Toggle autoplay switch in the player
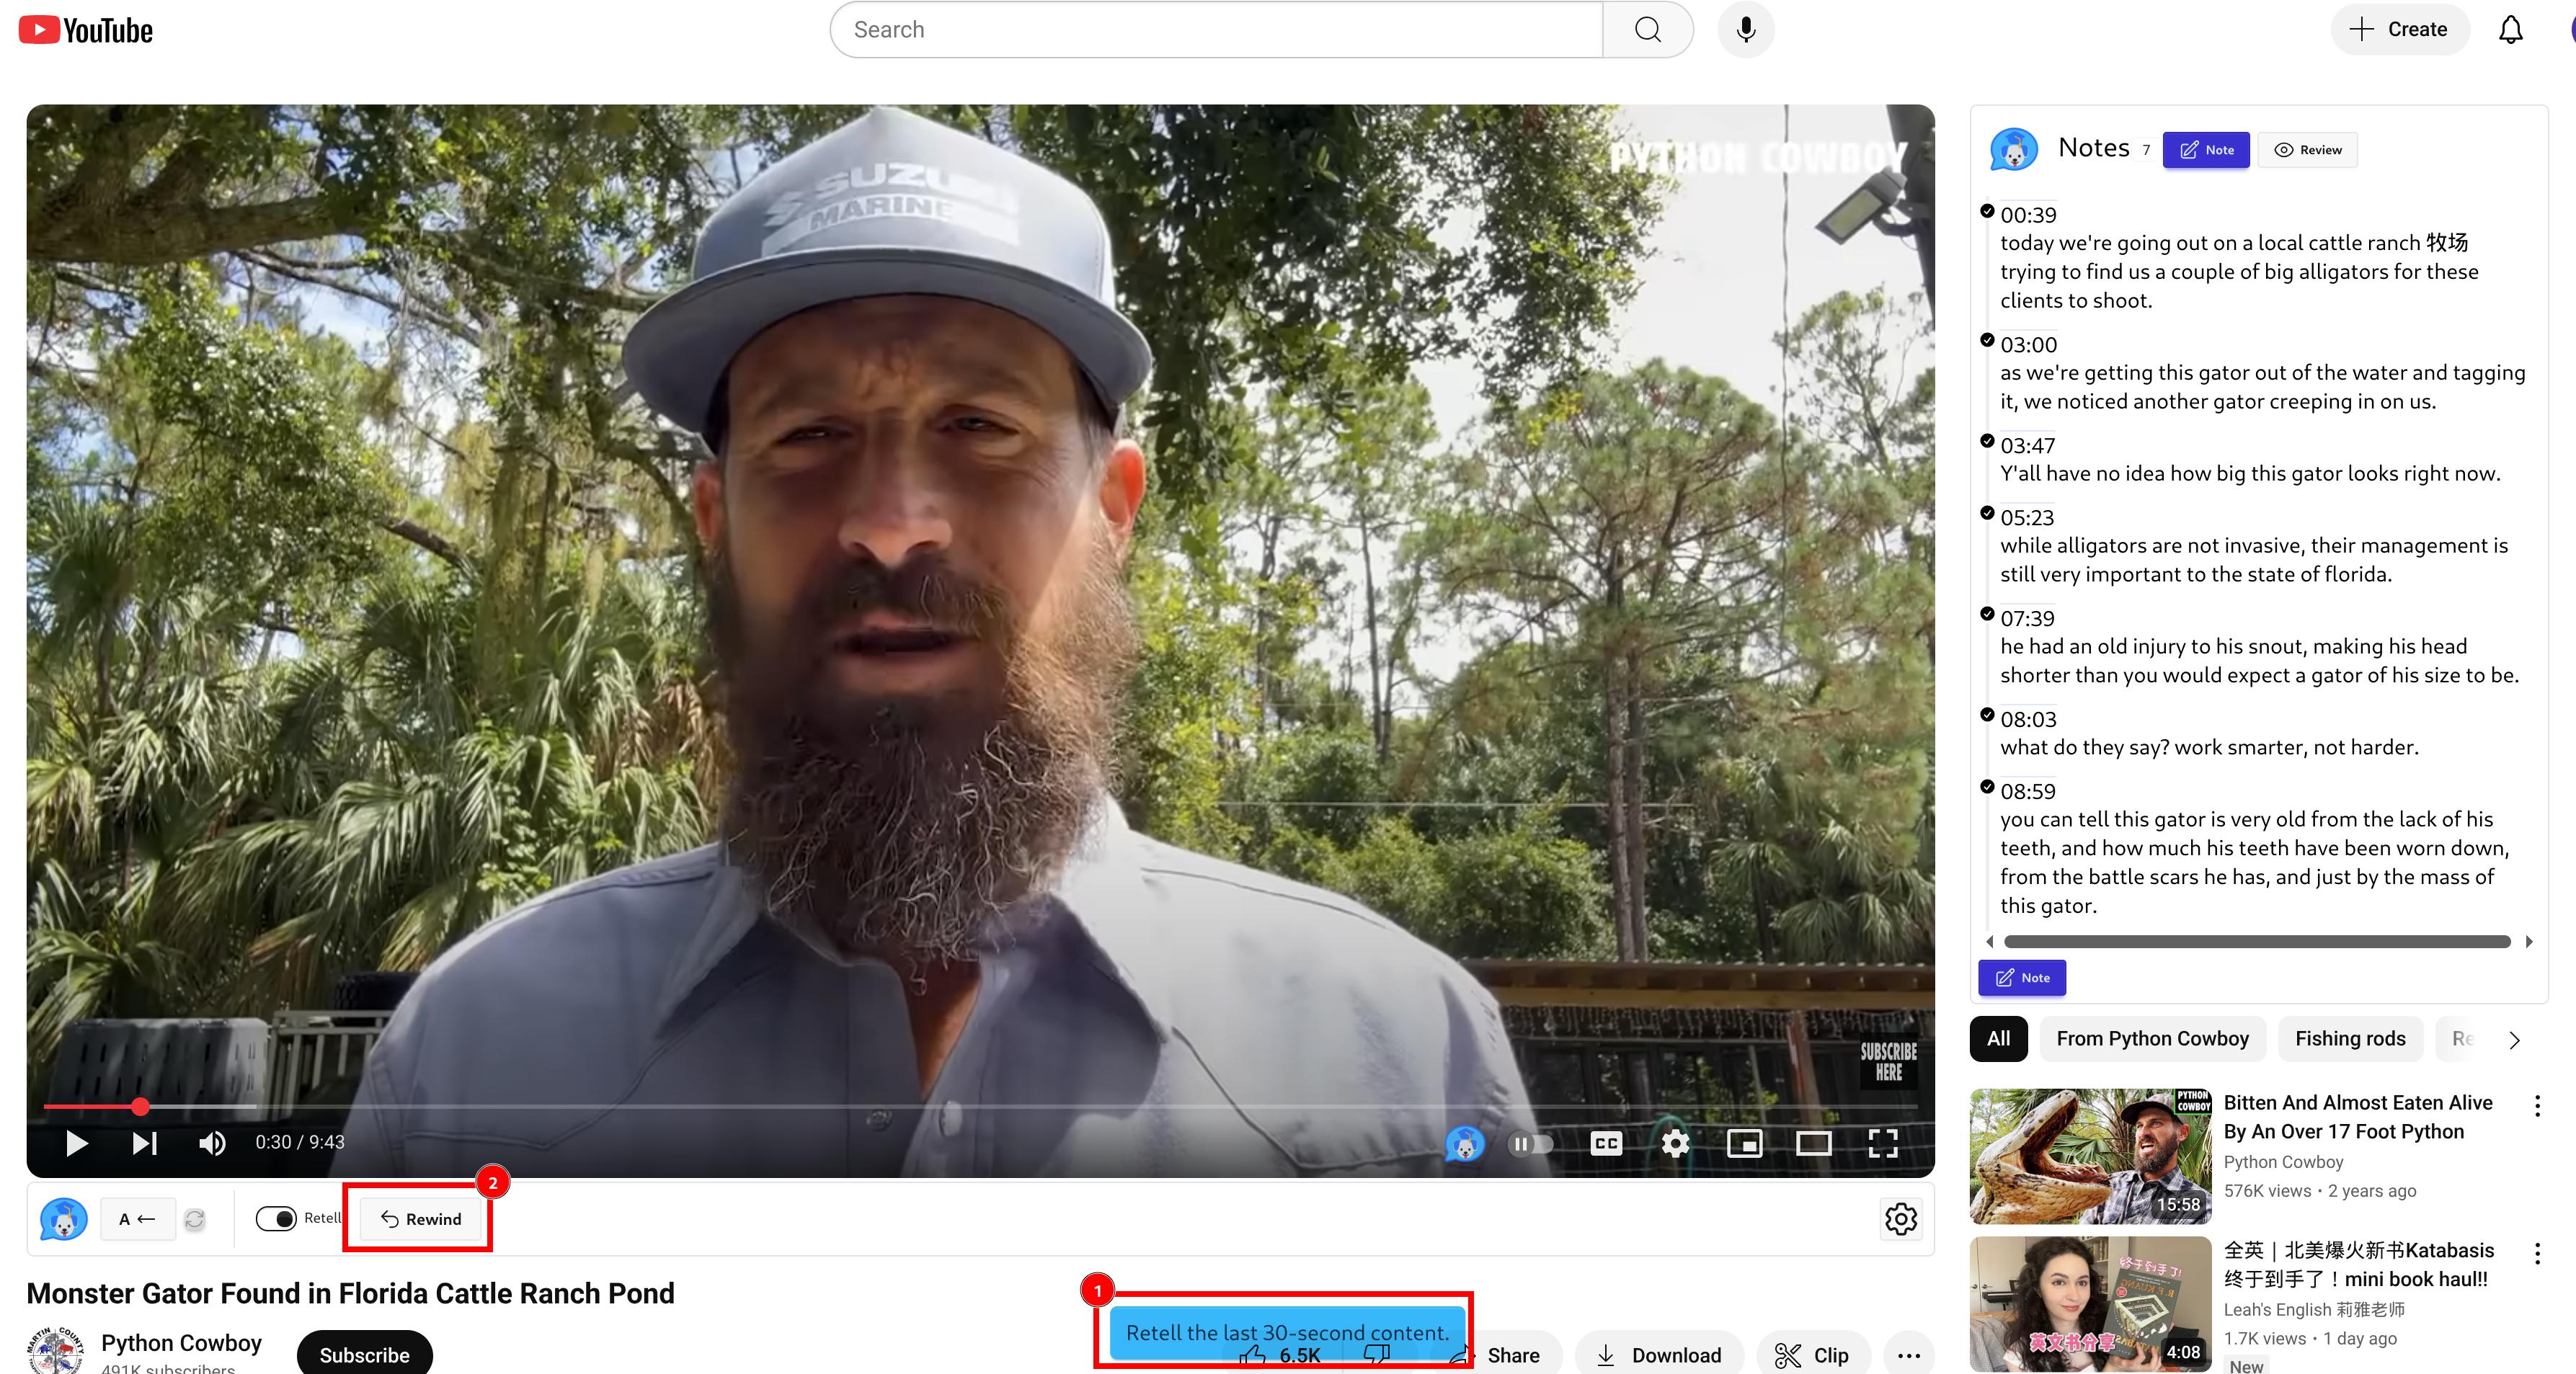 [1530, 1143]
